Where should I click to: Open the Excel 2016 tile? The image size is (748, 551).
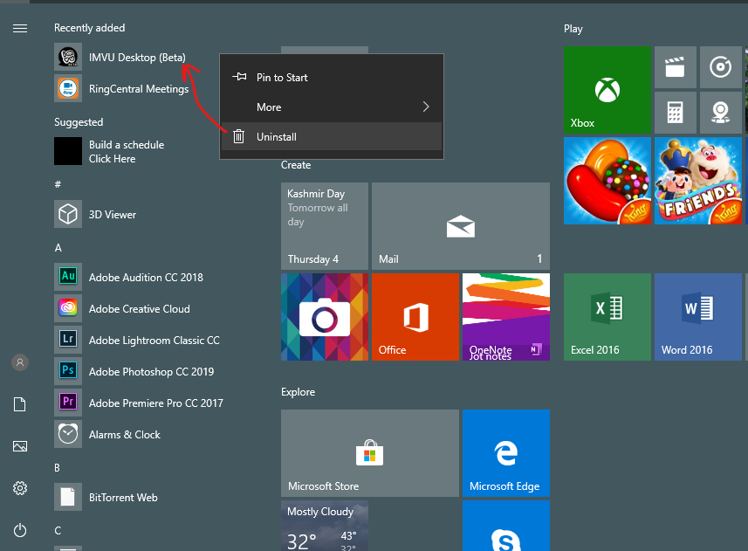(x=607, y=316)
